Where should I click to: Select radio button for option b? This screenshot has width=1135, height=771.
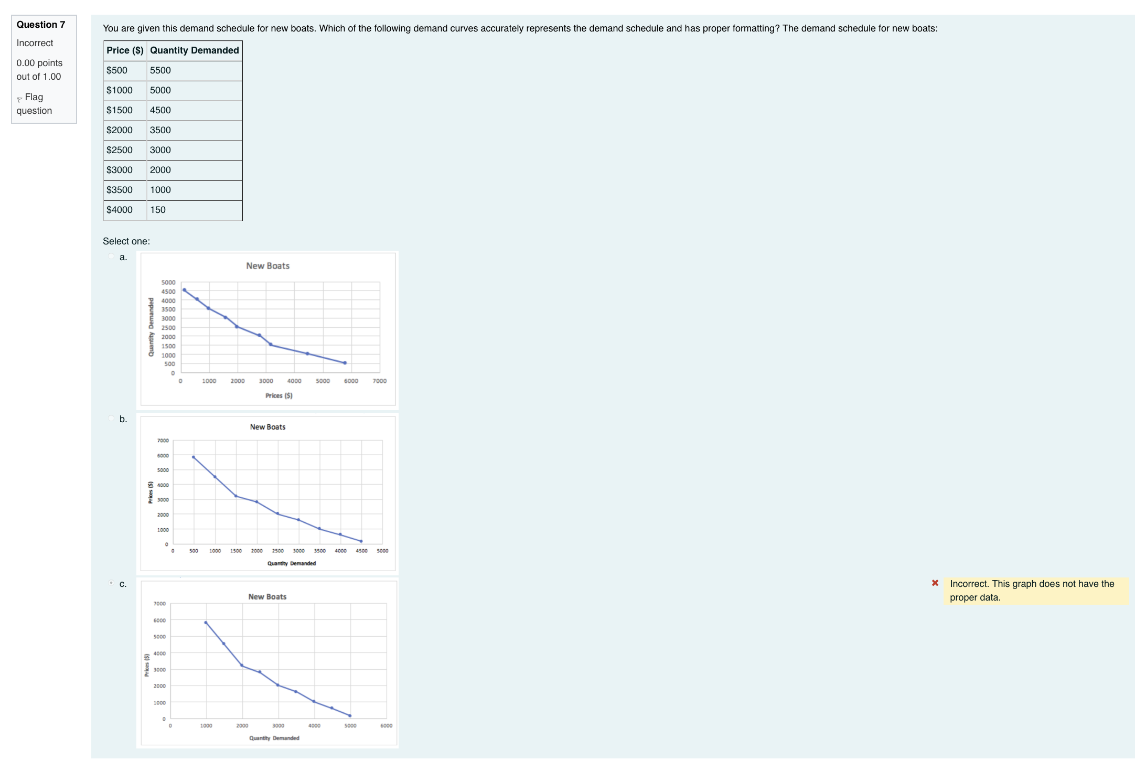click(111, 419)
